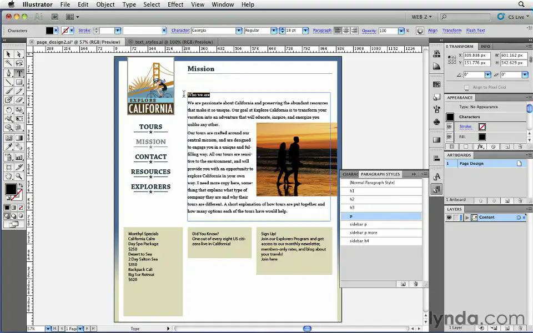Select the Lasso tool
The width and height of the screenshot is (533, 333).
click(19, 63)
